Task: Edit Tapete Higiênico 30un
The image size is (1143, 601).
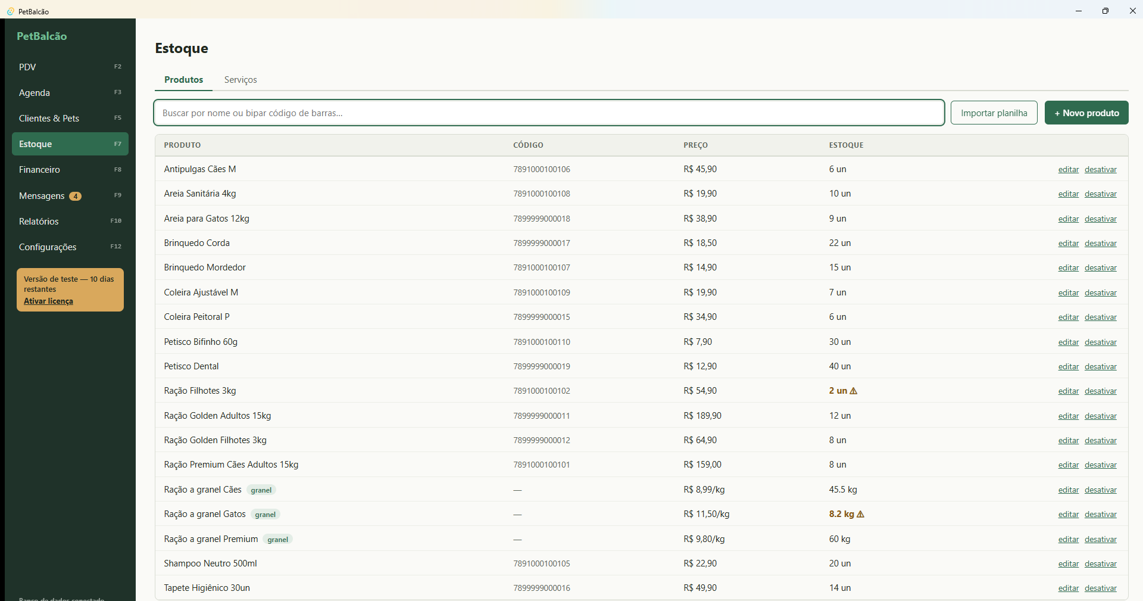Action: click(x=1069, y=588)
